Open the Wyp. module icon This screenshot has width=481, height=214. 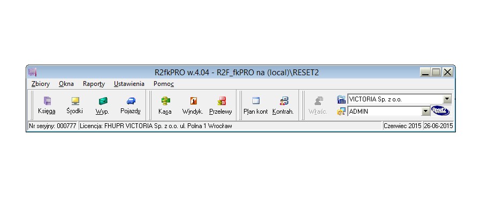102,105
